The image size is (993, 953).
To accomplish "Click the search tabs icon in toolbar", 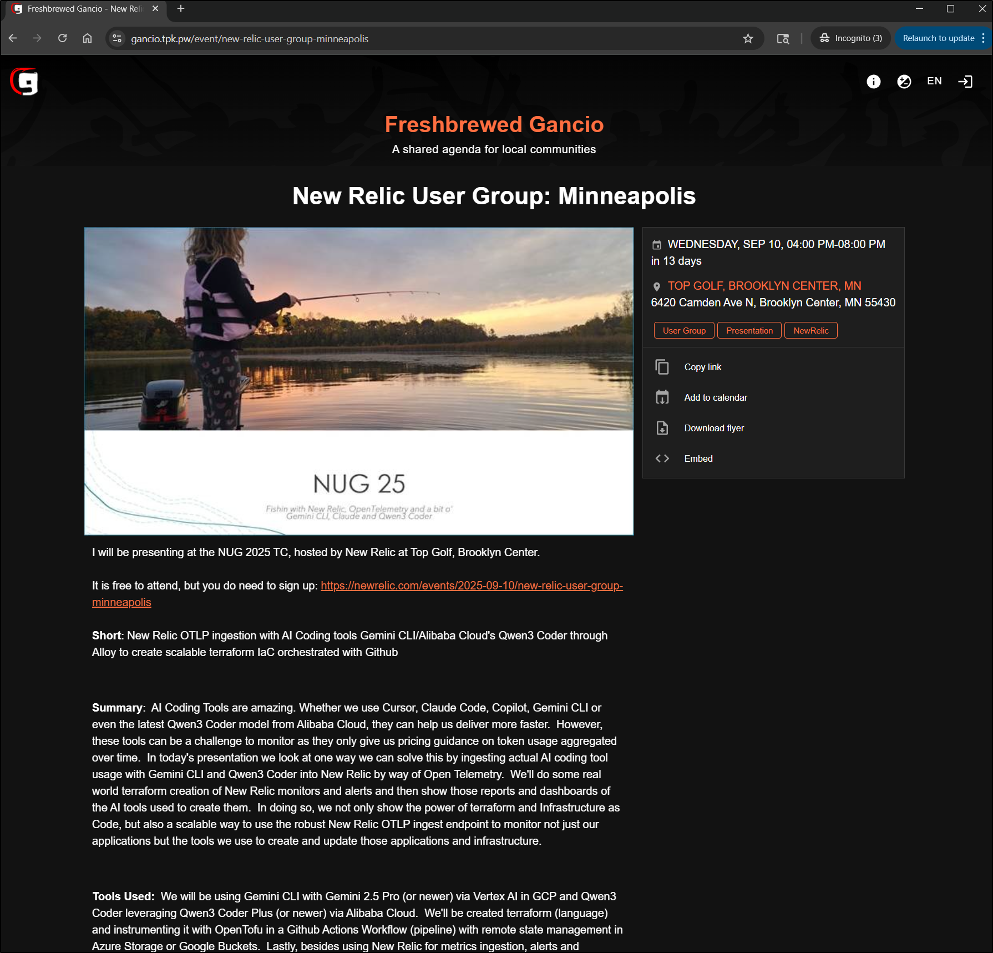I will pos(783,38).
